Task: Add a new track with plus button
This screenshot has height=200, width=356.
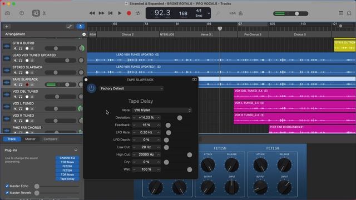Action: pyautogui.click(x=7, y=27)
